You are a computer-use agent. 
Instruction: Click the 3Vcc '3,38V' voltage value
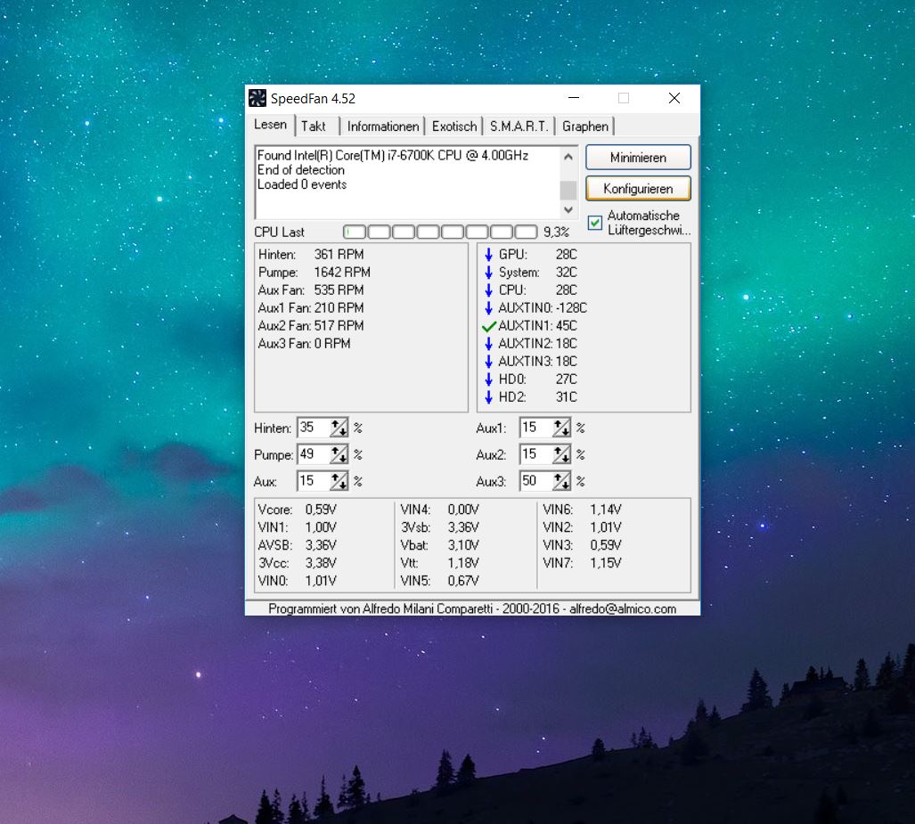tap(321, 563)
